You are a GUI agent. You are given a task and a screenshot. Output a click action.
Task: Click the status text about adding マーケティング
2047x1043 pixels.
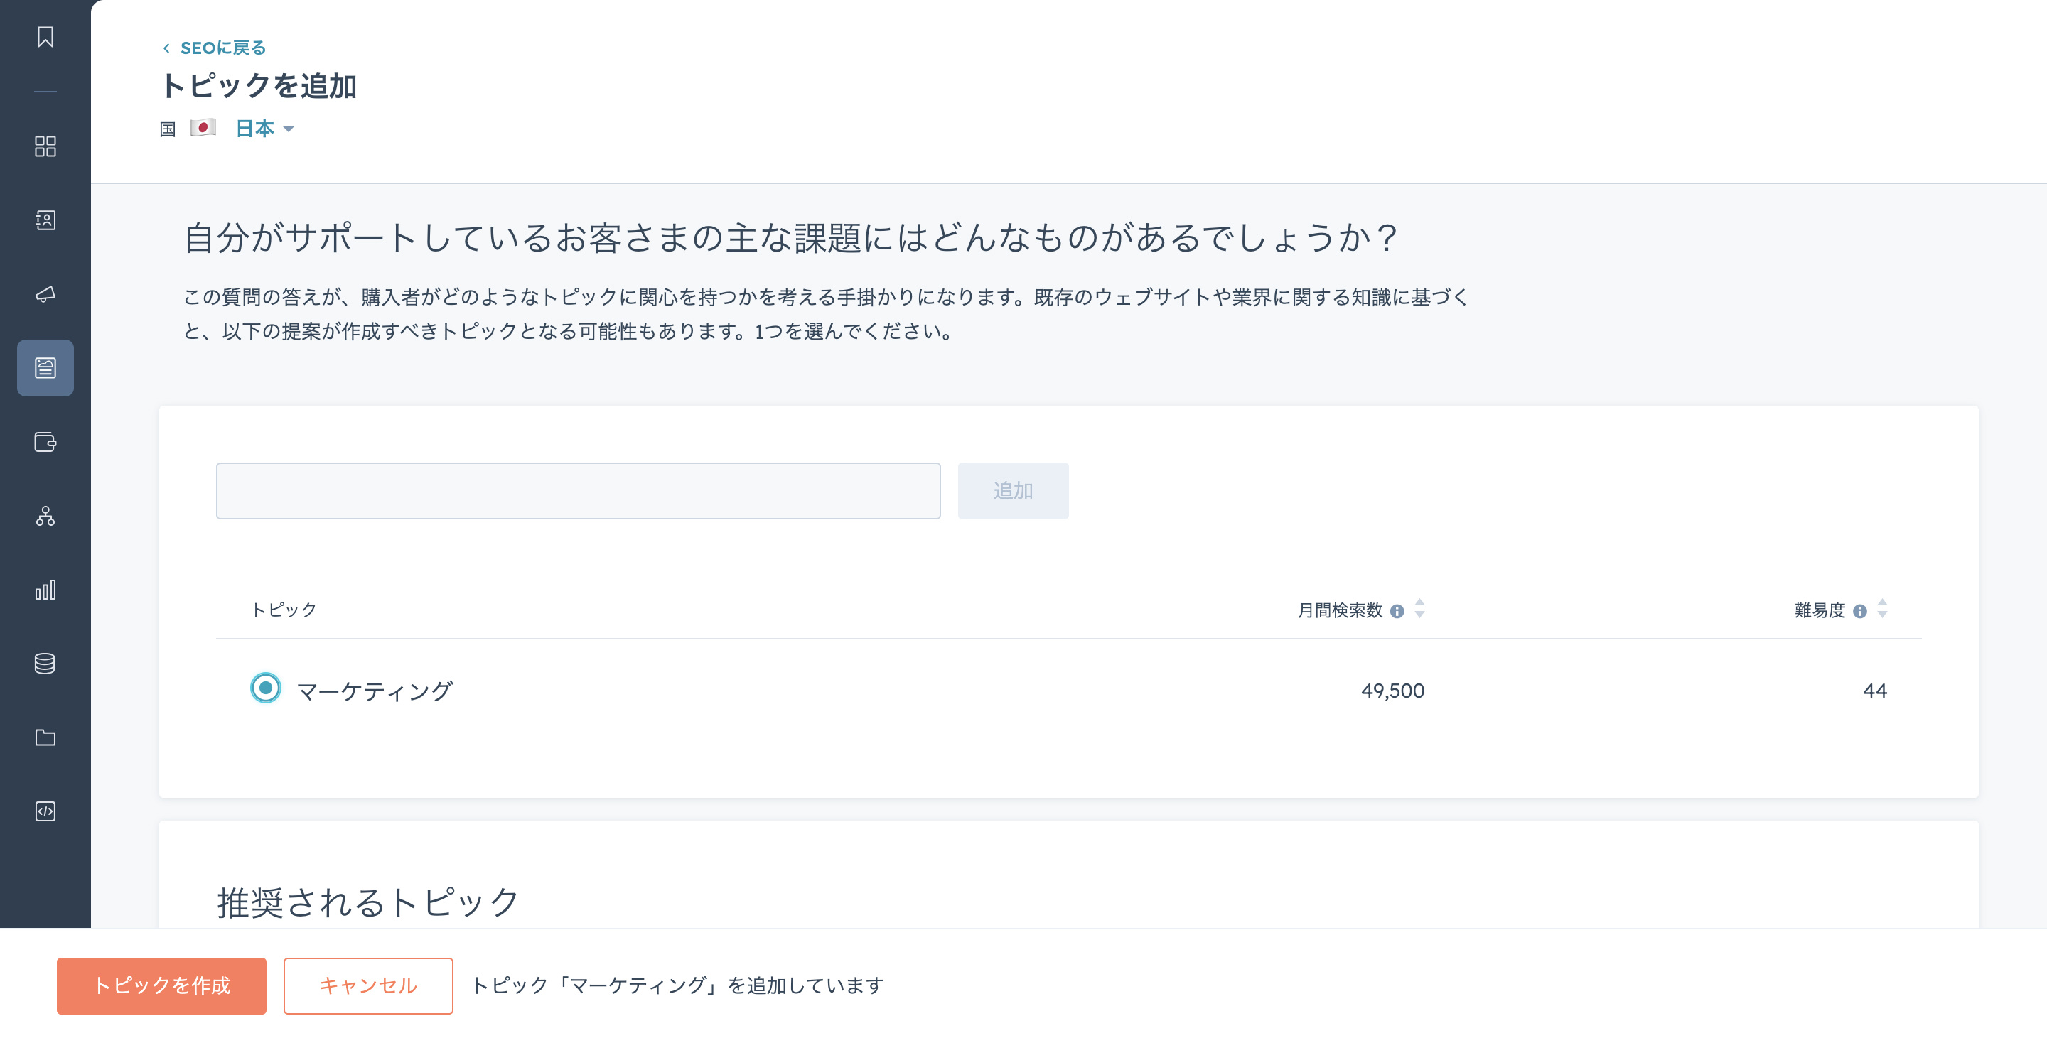pyautogui.click(x=678, y=986)
